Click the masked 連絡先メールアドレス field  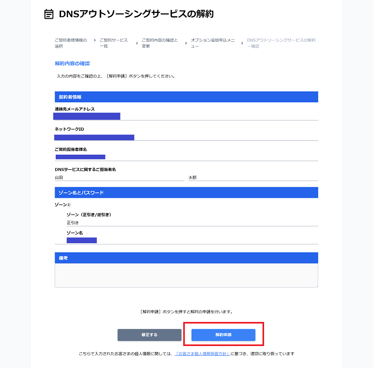click(x=87, y=116)
